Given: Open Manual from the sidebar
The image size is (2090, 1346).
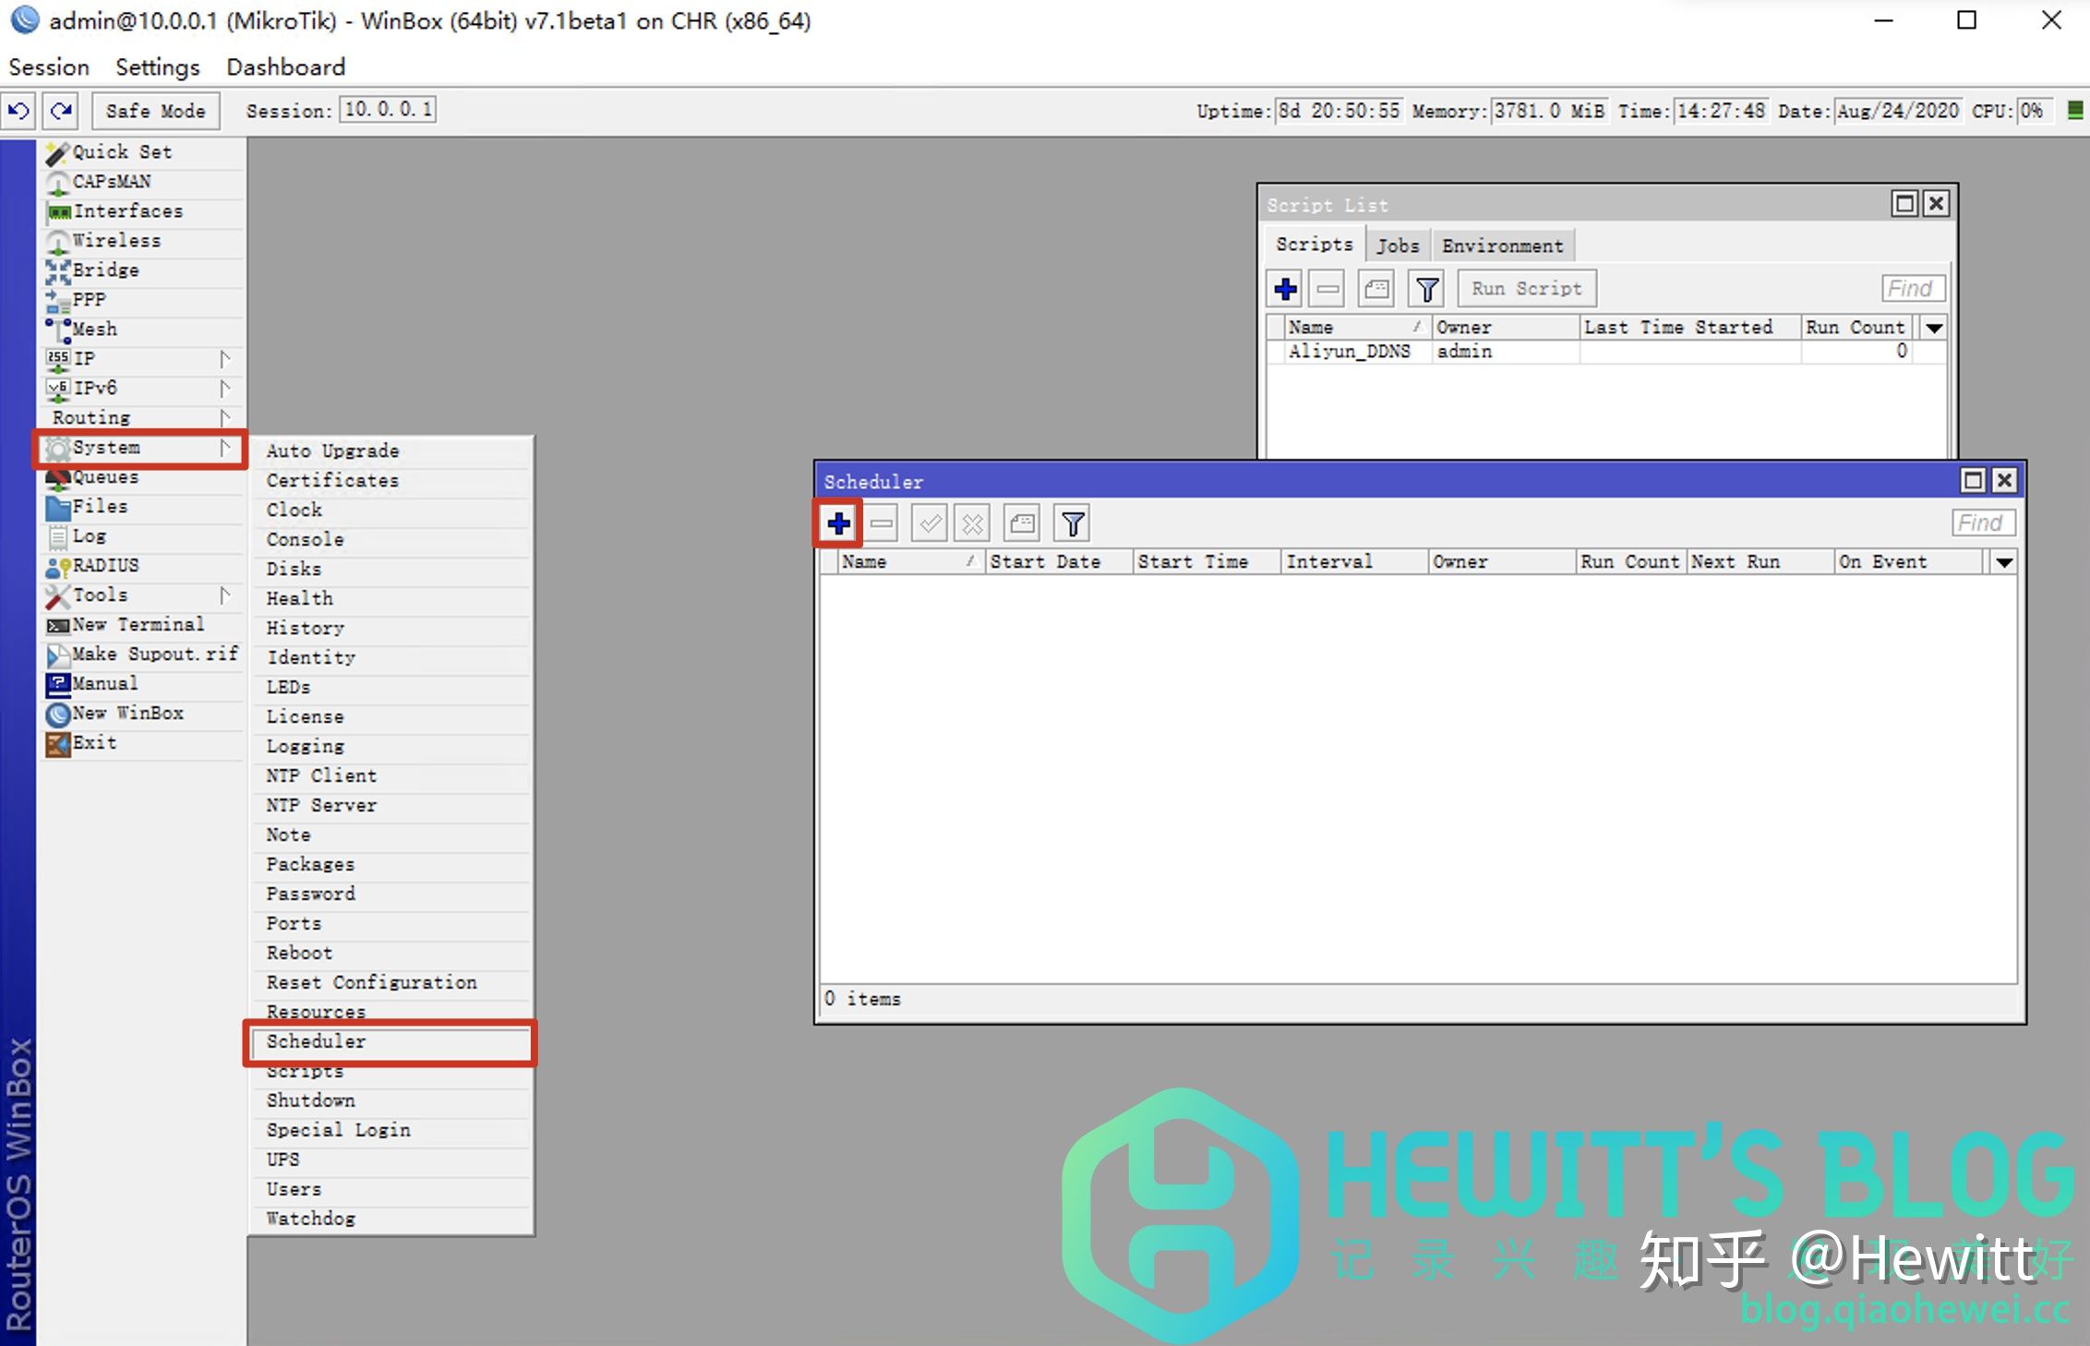Looking at the screenshot, I should point(143,684).
